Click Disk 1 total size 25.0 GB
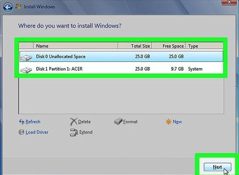Screen dimensions: 239x175 pyautogui.click(x=142, y=69)
